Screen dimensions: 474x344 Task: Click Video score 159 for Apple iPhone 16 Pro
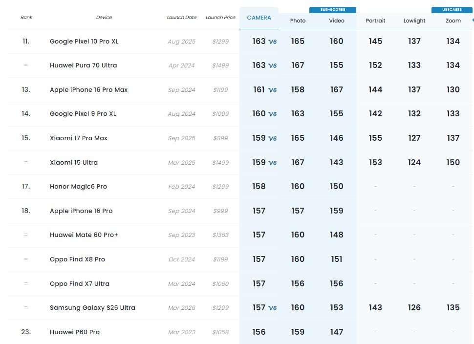pyautogui.click(x=337, y=211)
